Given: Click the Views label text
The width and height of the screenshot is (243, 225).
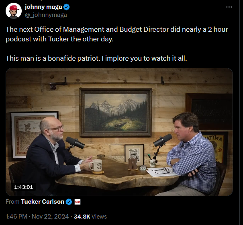Looking at the screenshot, I should [99, 217].
